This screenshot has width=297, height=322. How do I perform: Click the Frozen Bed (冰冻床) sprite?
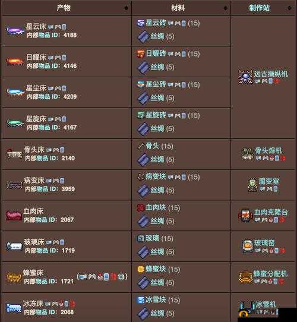click(14, 308)
